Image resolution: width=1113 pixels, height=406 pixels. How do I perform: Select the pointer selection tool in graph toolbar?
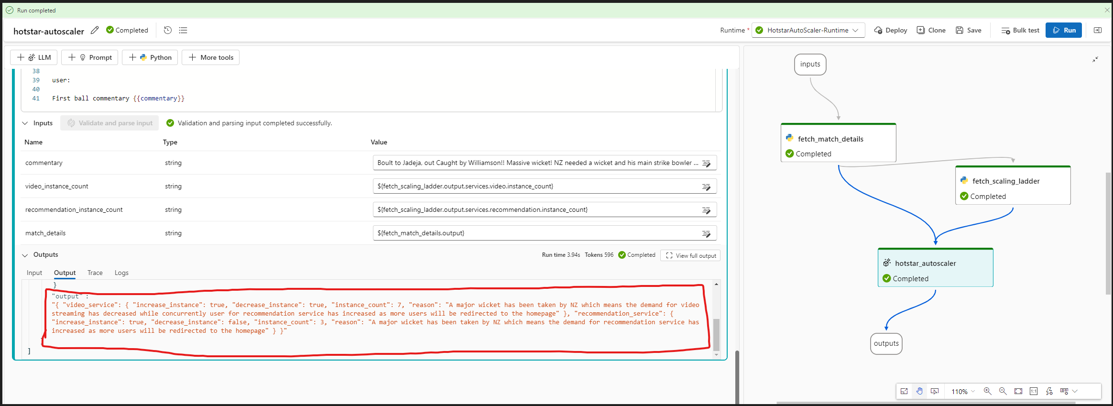935,391
